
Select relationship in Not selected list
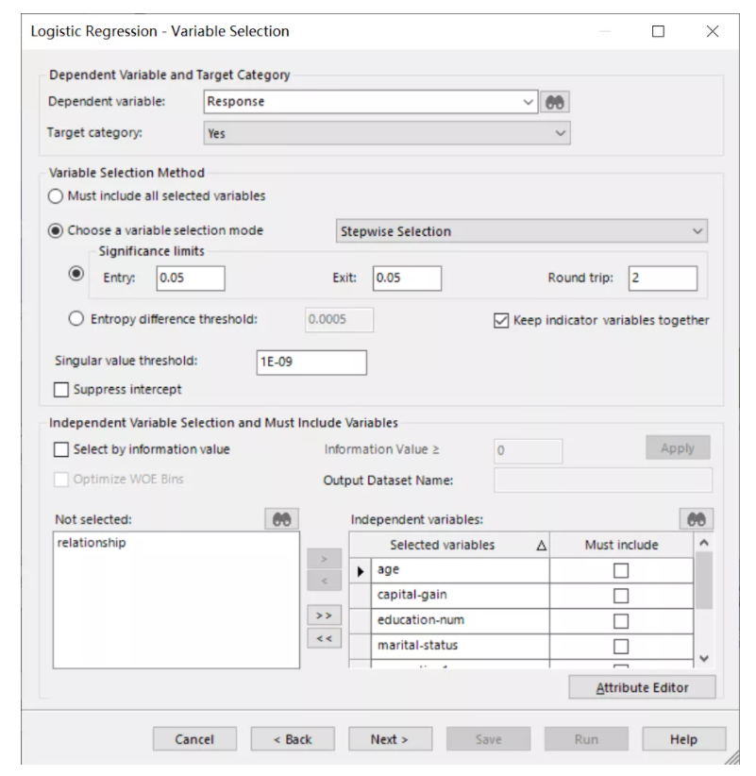tap(92, 543)
